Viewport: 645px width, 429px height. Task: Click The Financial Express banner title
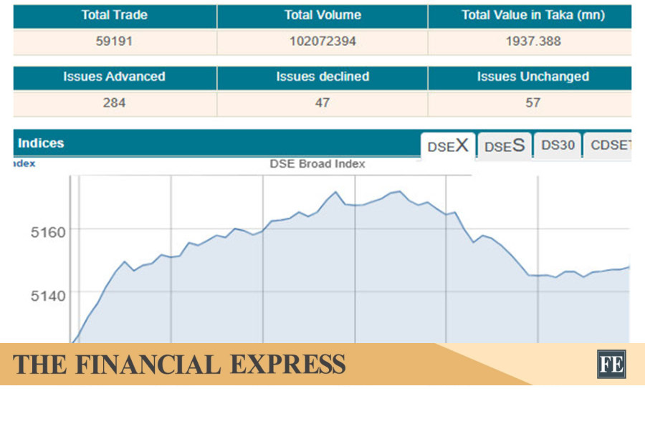coord(179,365)
